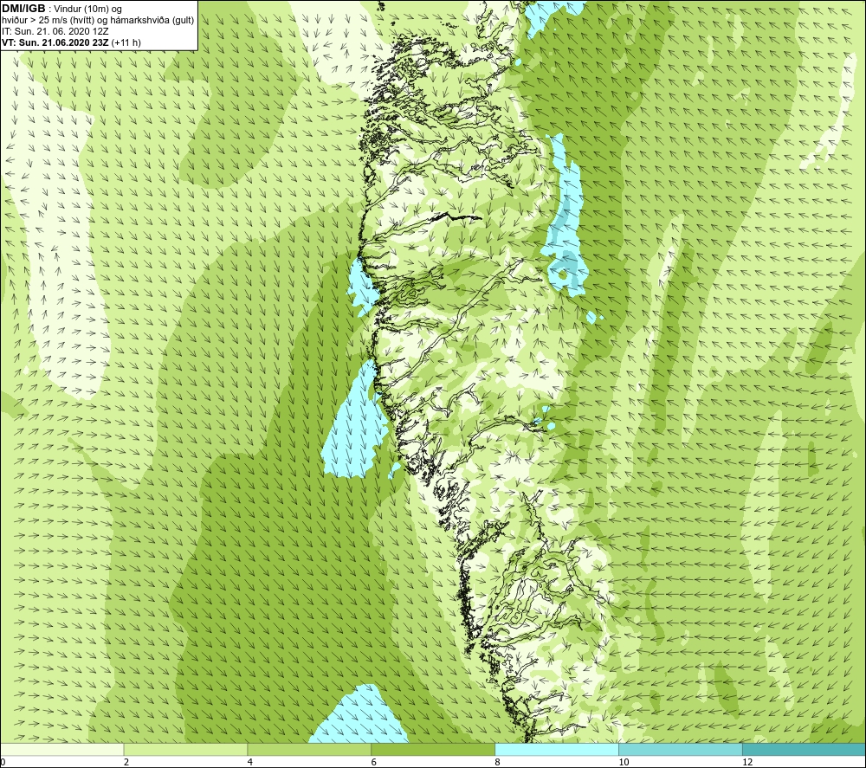
Task: Click the 'VT: Sun. 21.06.2020 23Z' line
Action: 55,42
